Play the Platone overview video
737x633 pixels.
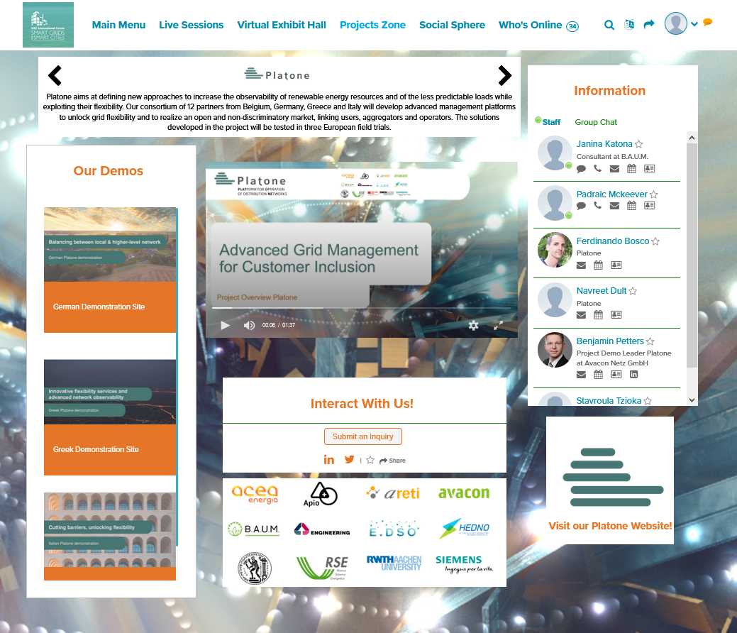click(226, 326)
